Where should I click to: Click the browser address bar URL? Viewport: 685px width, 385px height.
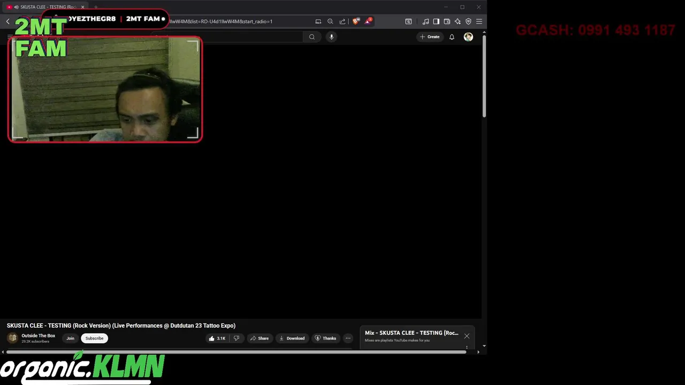[220, 21]
